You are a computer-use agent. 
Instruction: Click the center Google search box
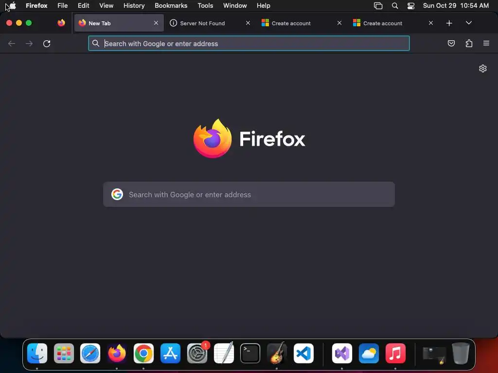249,194
